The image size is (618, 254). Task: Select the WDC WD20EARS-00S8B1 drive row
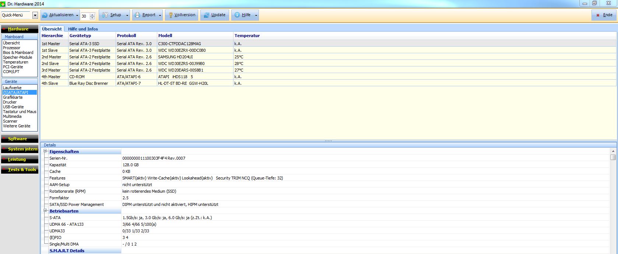pyautogui.click(x=328, y=70)
